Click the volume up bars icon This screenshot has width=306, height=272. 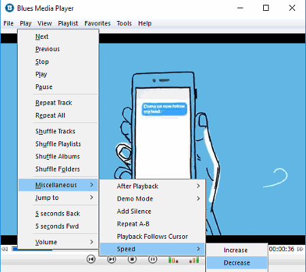coord(194,260)
